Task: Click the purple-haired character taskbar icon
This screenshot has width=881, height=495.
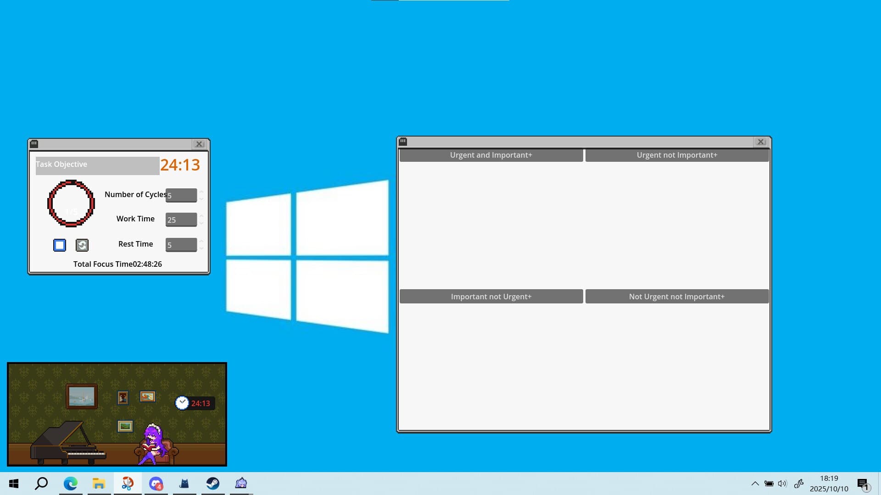Action: (241, 483)
